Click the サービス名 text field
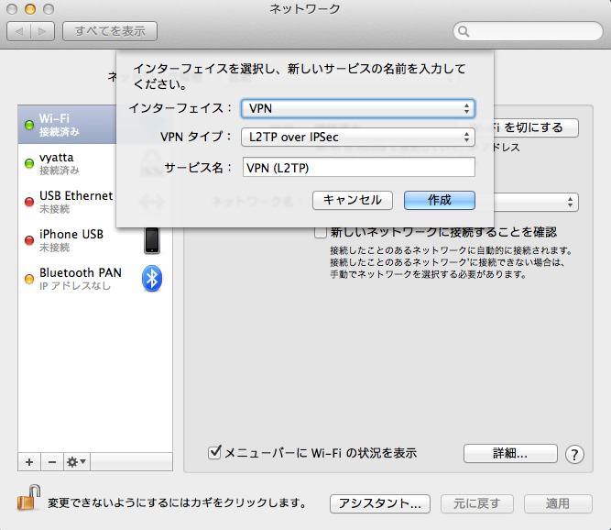Viewport: 611px width, 530px height. [358, 167]
